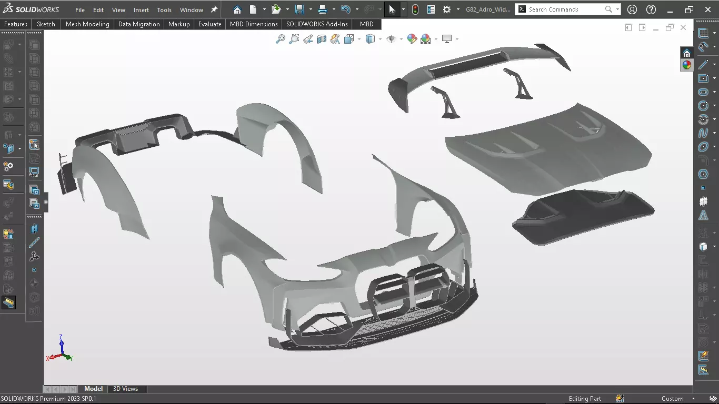Select the Line sketch tool
This screenshot has height=404, width=719.
coord(703,65)
